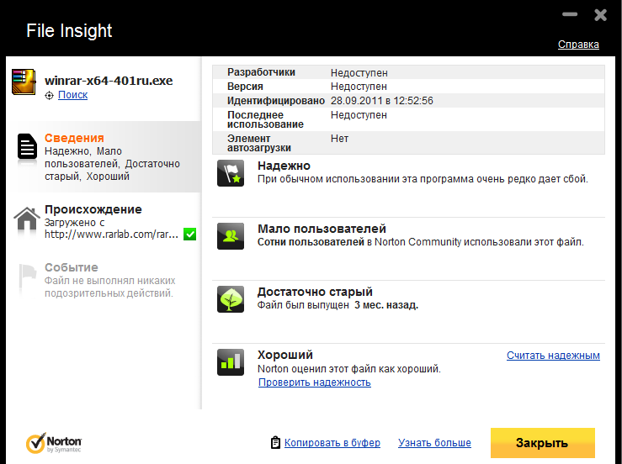
Task: Click the http://www.rarlab.com/rar... URL text
Action: point(111,235)
